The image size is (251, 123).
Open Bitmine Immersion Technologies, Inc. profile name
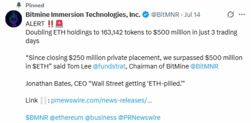83,15
